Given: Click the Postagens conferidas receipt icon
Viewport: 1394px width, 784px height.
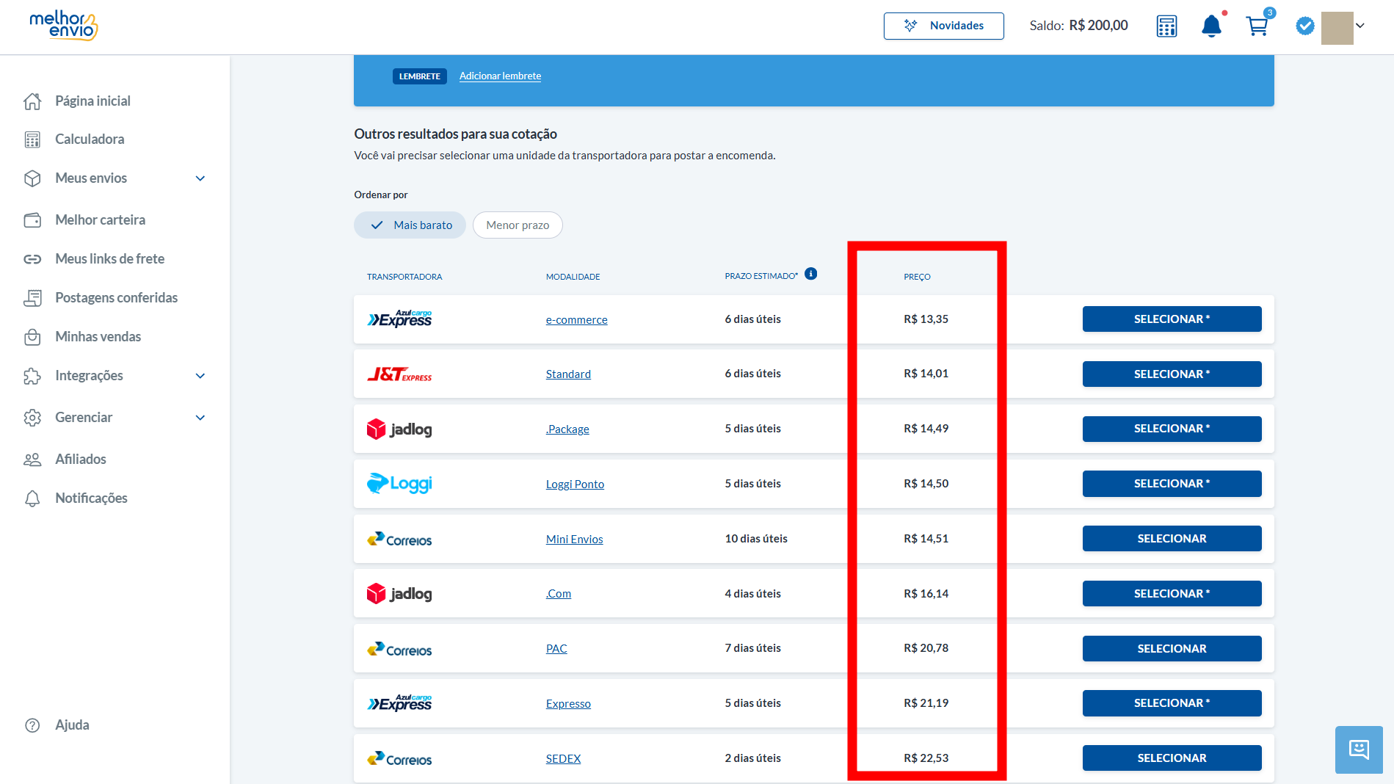Looking at the screenshot, I should click(32, 298).
